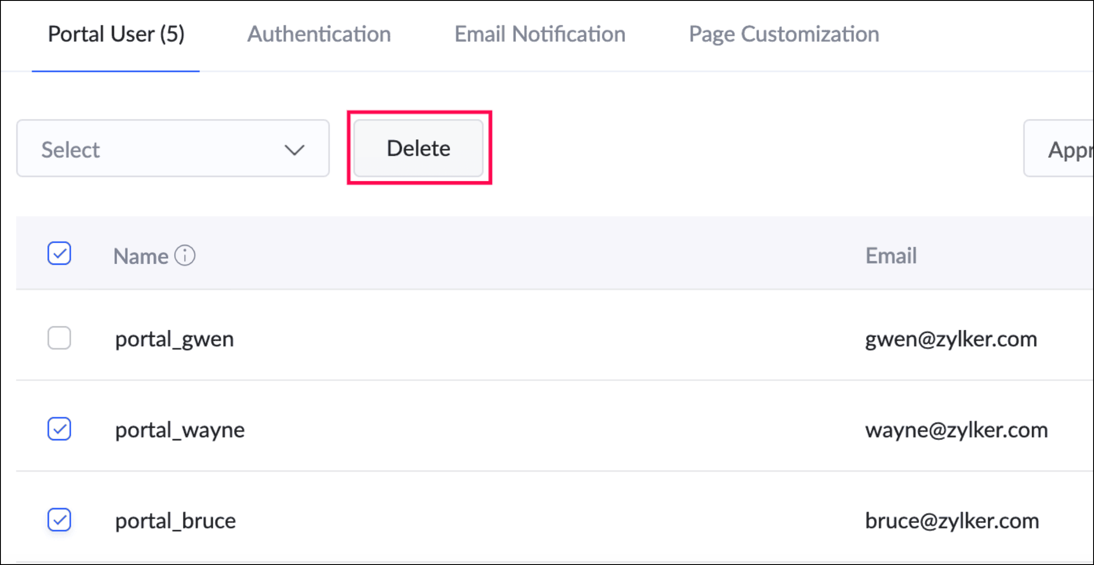This screenshot has height=565, width=1094.
Task: Click the portal_wayne user name
Action: click(180, 430)
